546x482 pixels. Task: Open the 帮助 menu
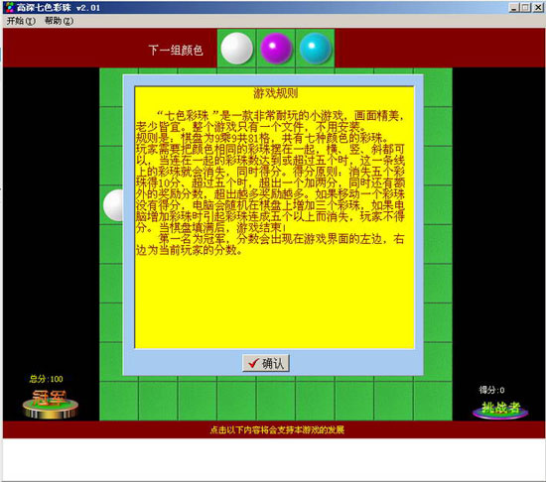tap(59, 21)
